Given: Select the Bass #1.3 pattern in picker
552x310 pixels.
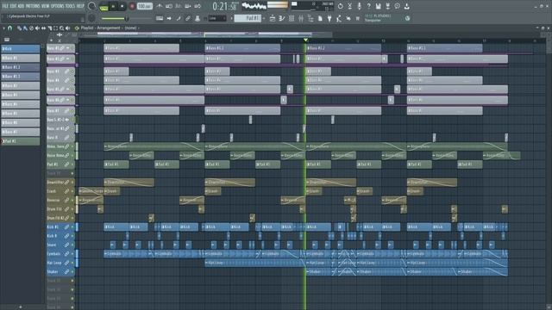Looking at the screenshot, I should point(21,77).
